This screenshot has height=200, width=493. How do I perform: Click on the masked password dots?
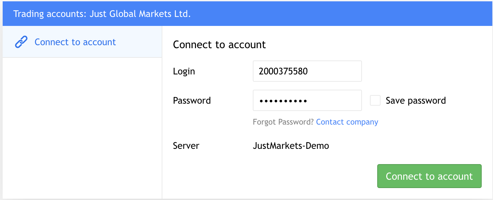click(283, 101)
